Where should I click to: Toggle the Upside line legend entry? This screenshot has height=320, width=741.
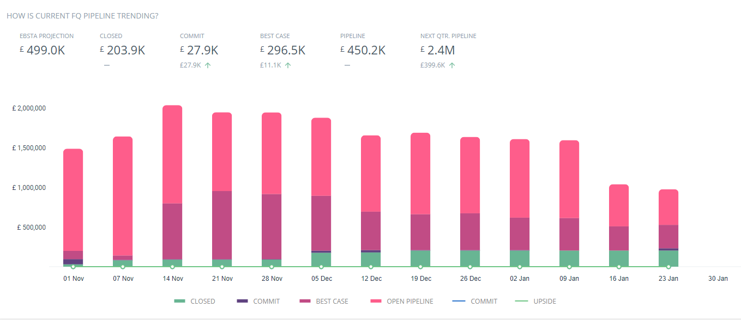pos(535,301)
